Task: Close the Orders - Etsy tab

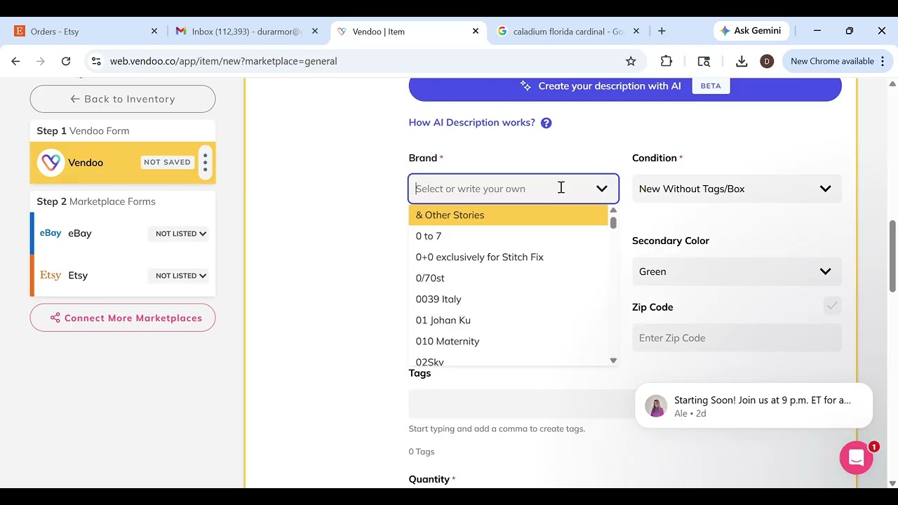Action: tap(154, 32)
